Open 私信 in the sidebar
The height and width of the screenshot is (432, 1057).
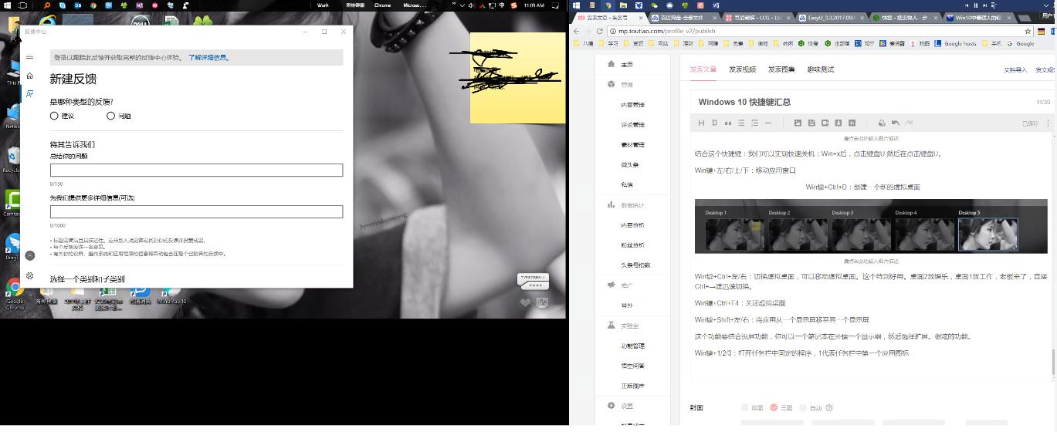627,185
